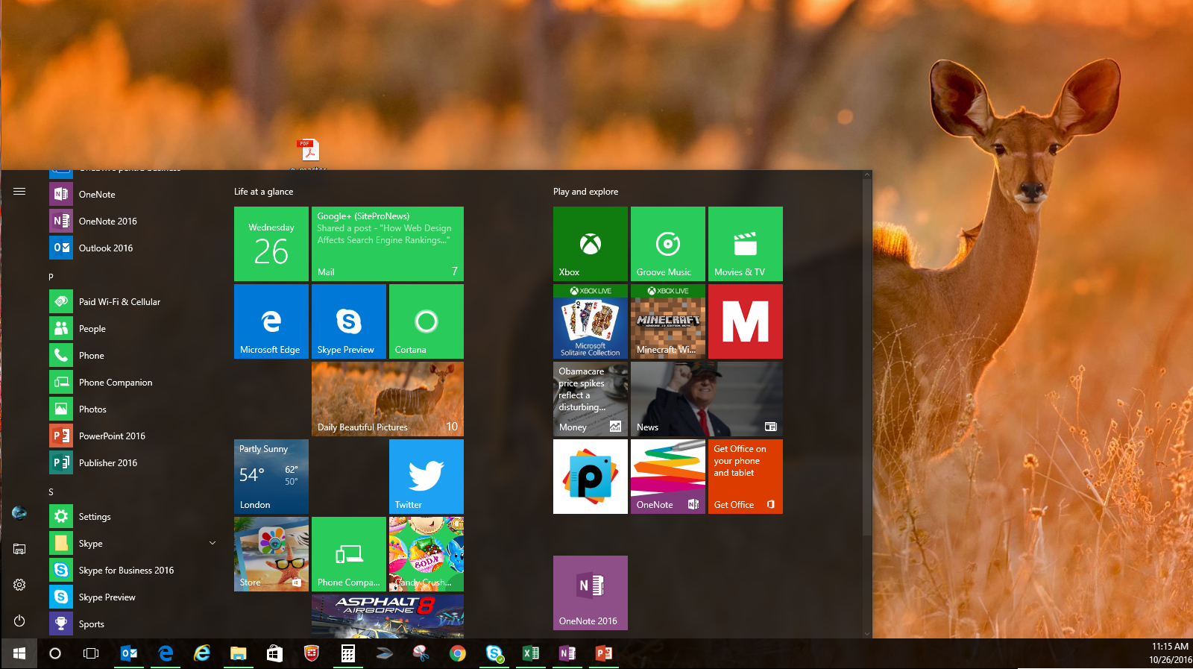The height and width of the screenshot is (669, 1193).
Task: Open Microsoft Edge tile
Action: (x=271, y=321)
